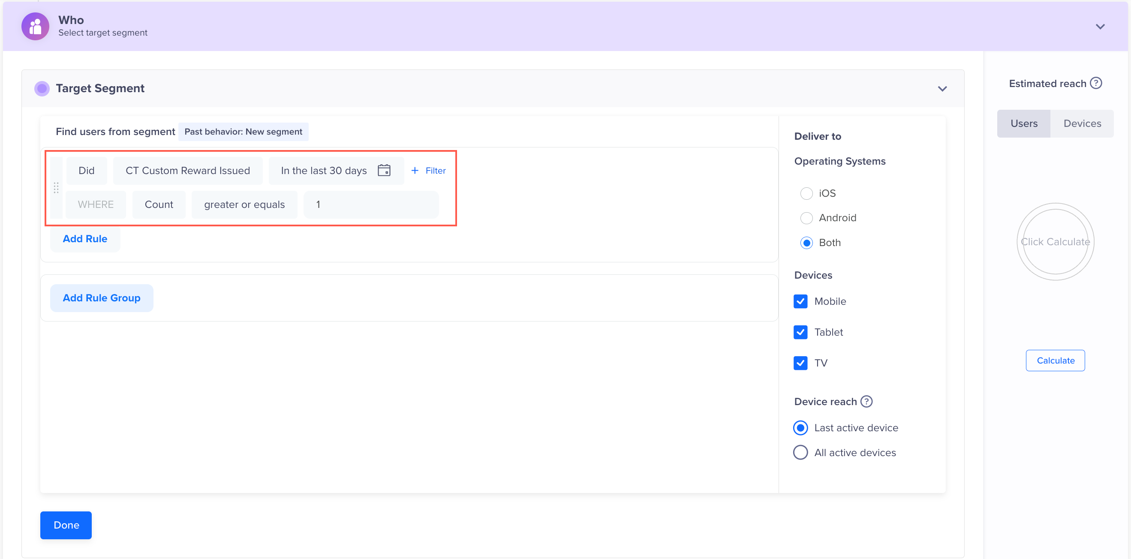Open the greater or equals operator dropdown
The image size is (1131, 559).
244,204
